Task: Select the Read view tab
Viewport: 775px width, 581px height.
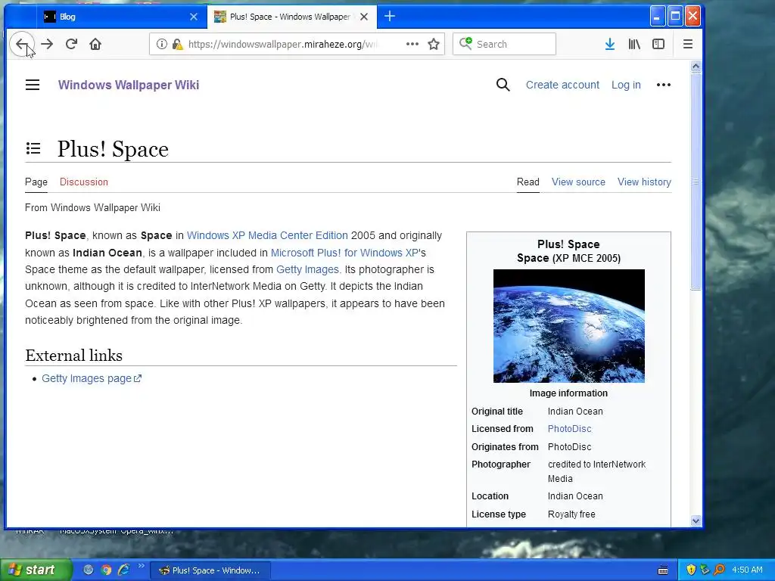Action: [x=528, y=182]
